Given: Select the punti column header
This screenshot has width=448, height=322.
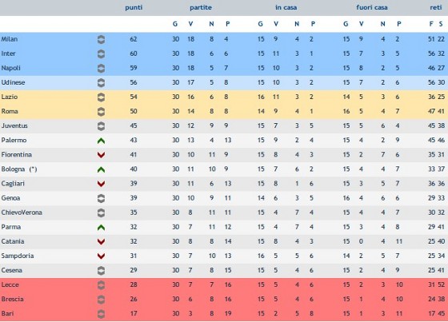Looking at the screenshot, I should [134, 8].
